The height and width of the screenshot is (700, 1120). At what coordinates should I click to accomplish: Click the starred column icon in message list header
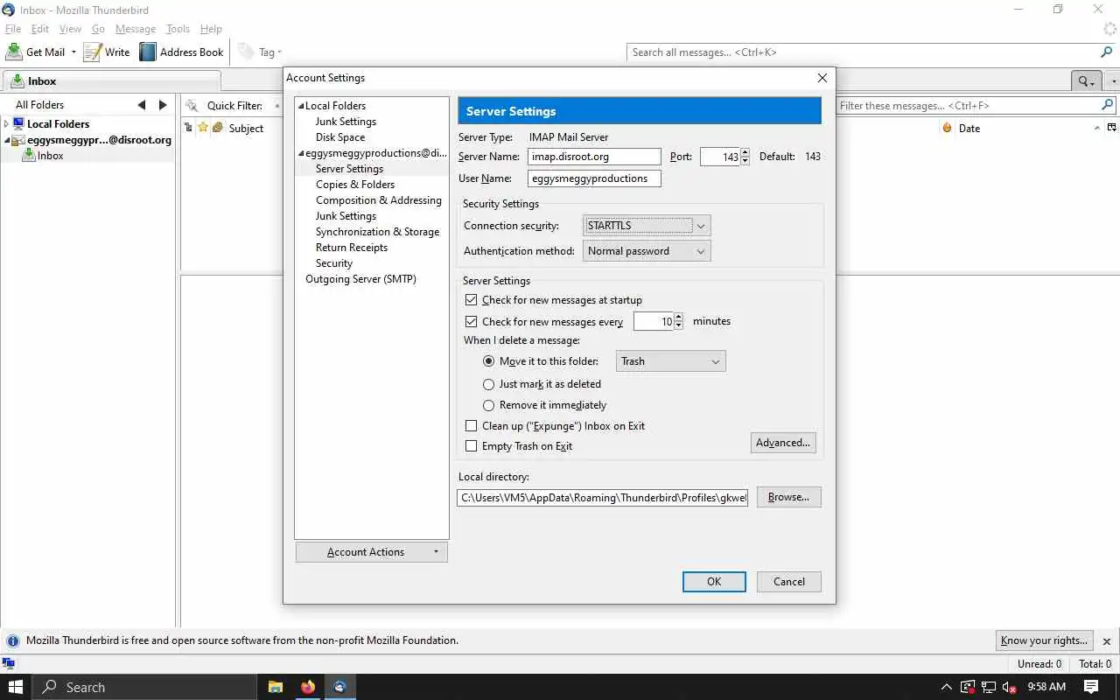(203, 128)
